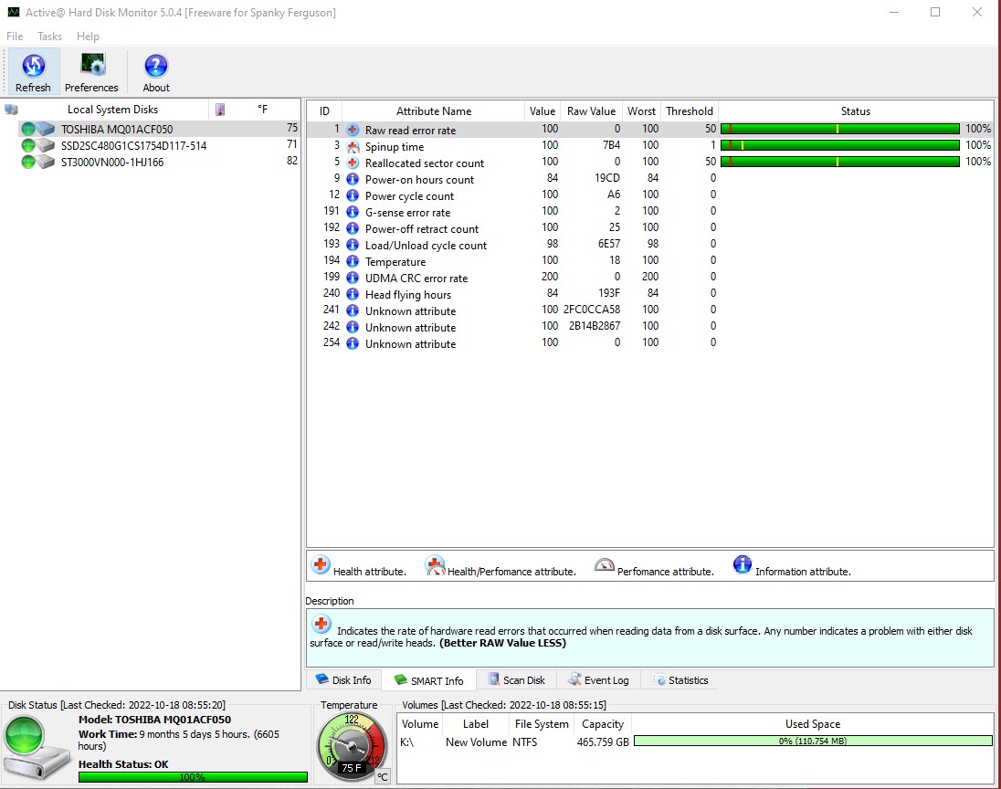Click the Health attribute legend icon
The width and height of the screenshot is (1001, 789).
[x=321, y=565]
